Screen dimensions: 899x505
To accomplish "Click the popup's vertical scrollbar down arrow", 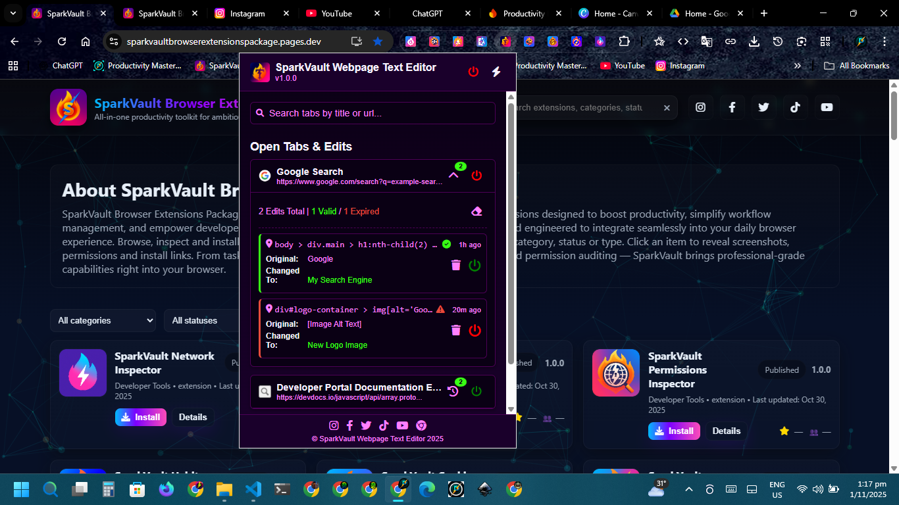I will click(x=511, y=409).
